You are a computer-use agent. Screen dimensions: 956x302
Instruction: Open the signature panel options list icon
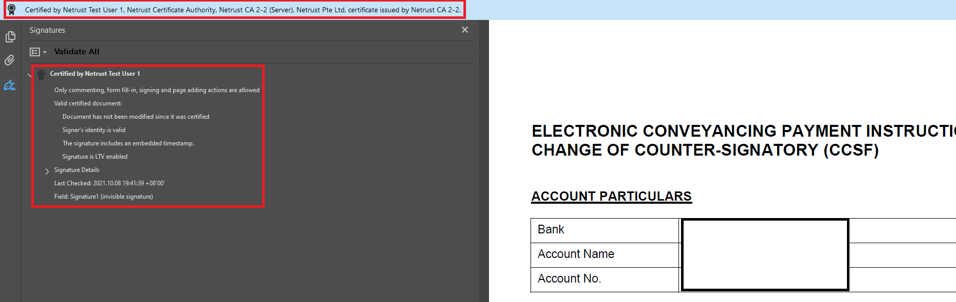[35, 52]
